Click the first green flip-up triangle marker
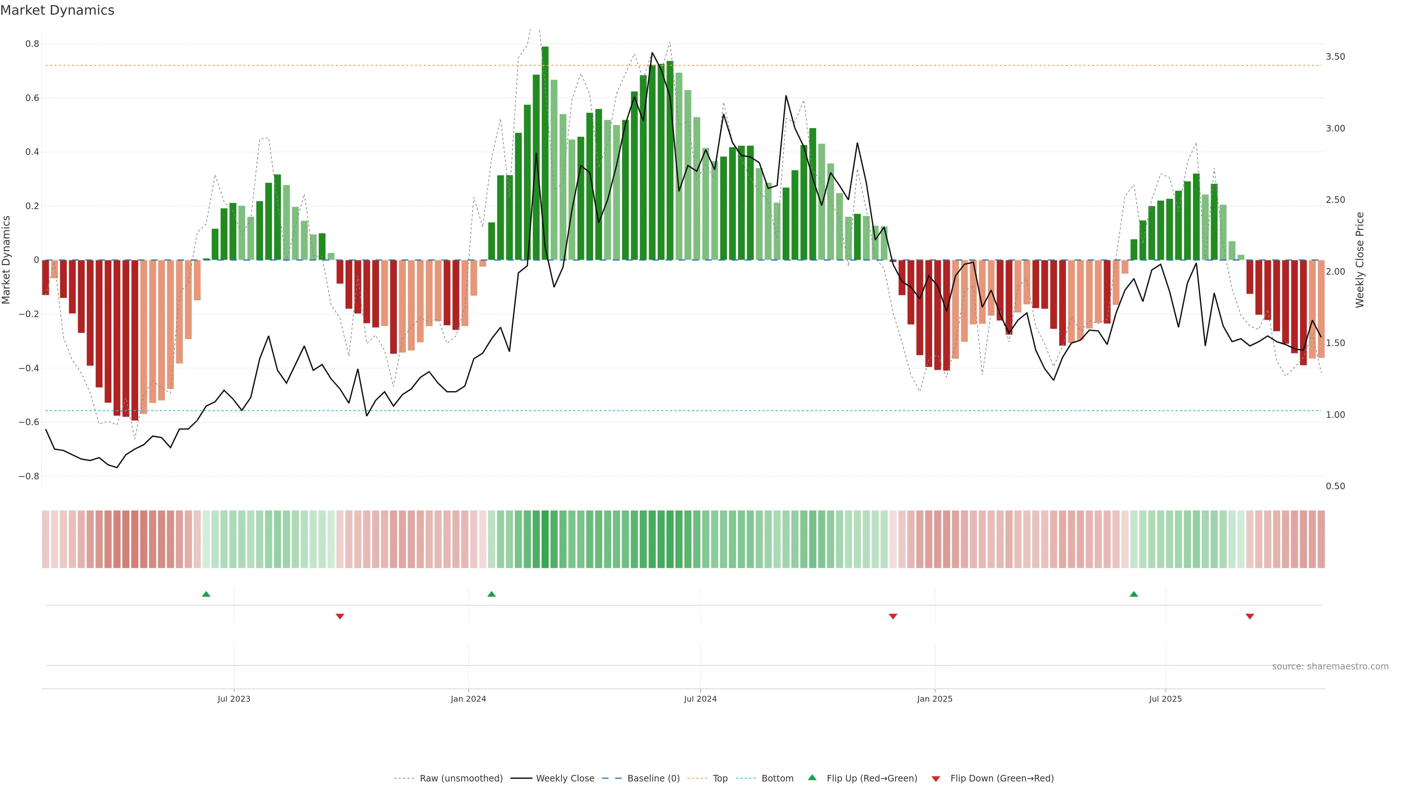The width and height of the screenshot is (1407, 791). (x=206, y=594)
